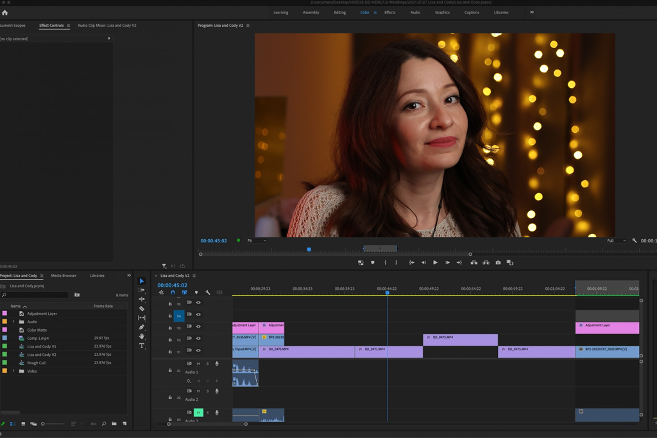Step back one frame
657x438 pixels.
[x=423, y=262]
